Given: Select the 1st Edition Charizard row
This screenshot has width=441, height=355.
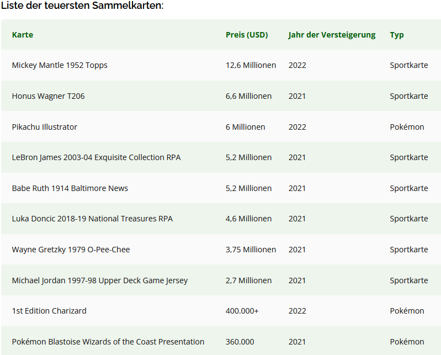Looking at the screenshot, I should click(x=49, y=311).
